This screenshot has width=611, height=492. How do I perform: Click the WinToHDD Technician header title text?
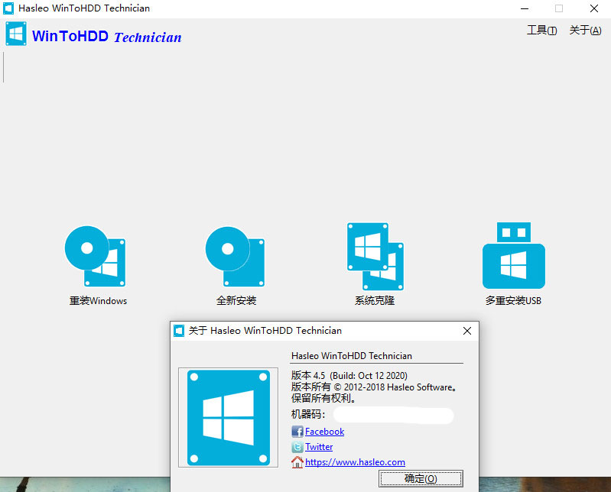[x=107, y=37]
